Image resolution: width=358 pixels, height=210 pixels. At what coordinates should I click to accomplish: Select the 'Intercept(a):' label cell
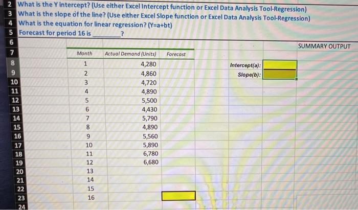coord(245,65)
